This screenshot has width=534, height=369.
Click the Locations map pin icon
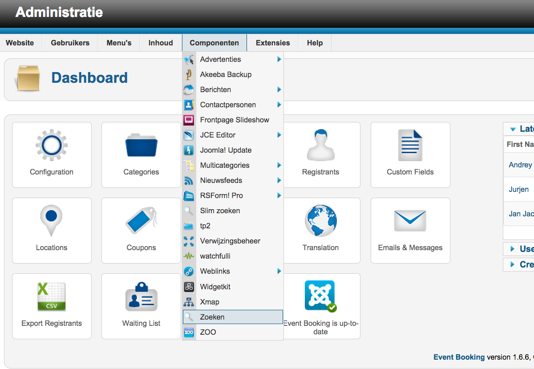(x=52, y=221)
